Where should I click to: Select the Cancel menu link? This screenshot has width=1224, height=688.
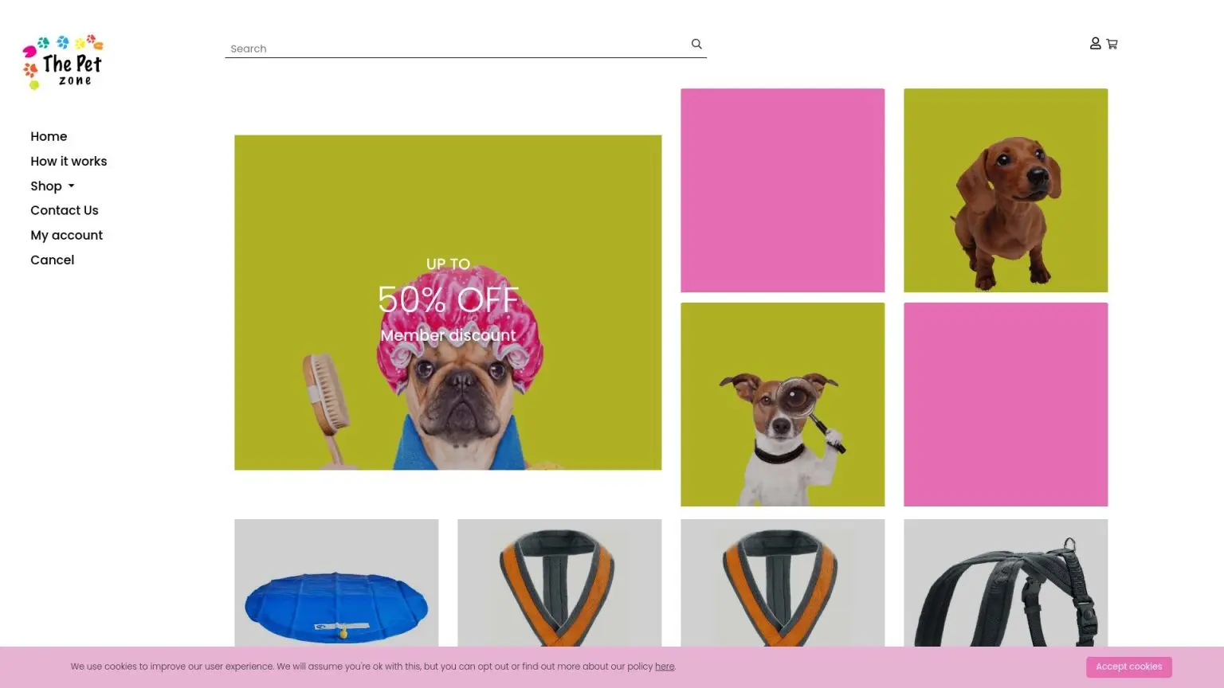52,260
